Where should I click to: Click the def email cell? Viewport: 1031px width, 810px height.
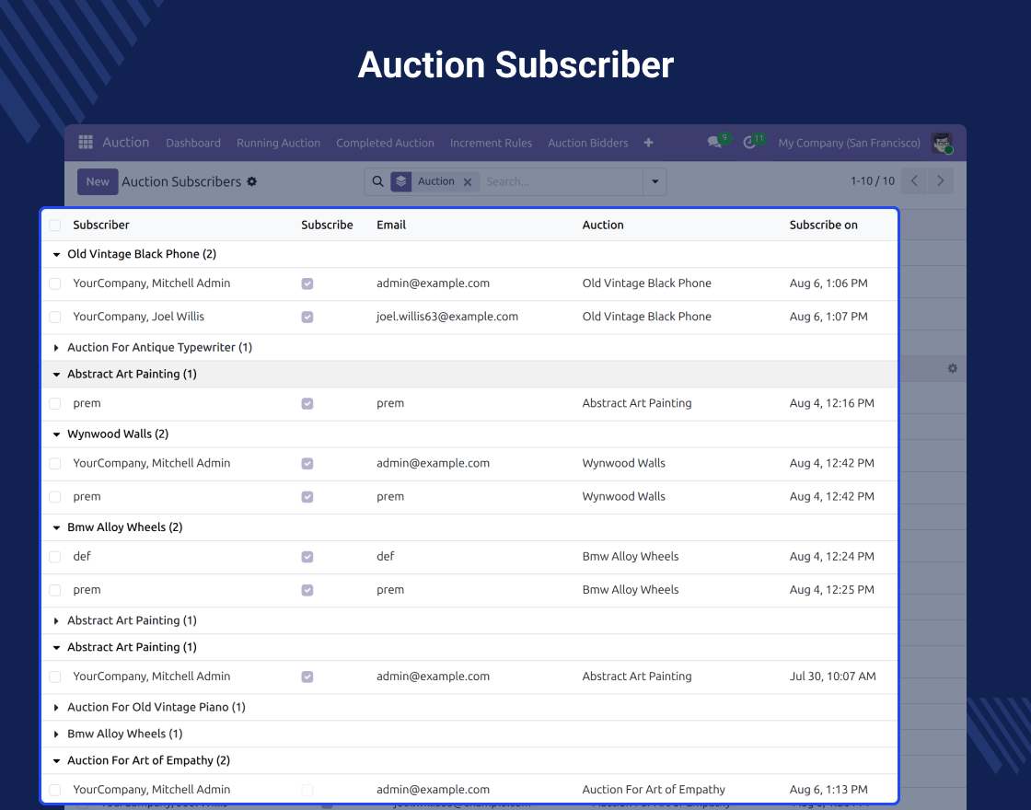pos(386,556)
